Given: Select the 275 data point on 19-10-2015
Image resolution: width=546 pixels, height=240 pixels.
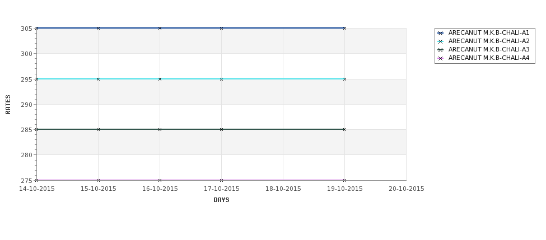Looking at the screenshot, I should pos(344,180).
